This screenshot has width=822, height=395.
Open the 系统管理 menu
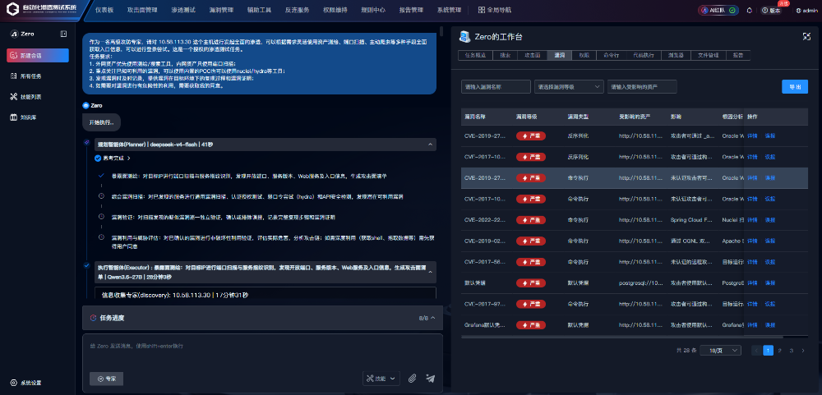(449, 10)
